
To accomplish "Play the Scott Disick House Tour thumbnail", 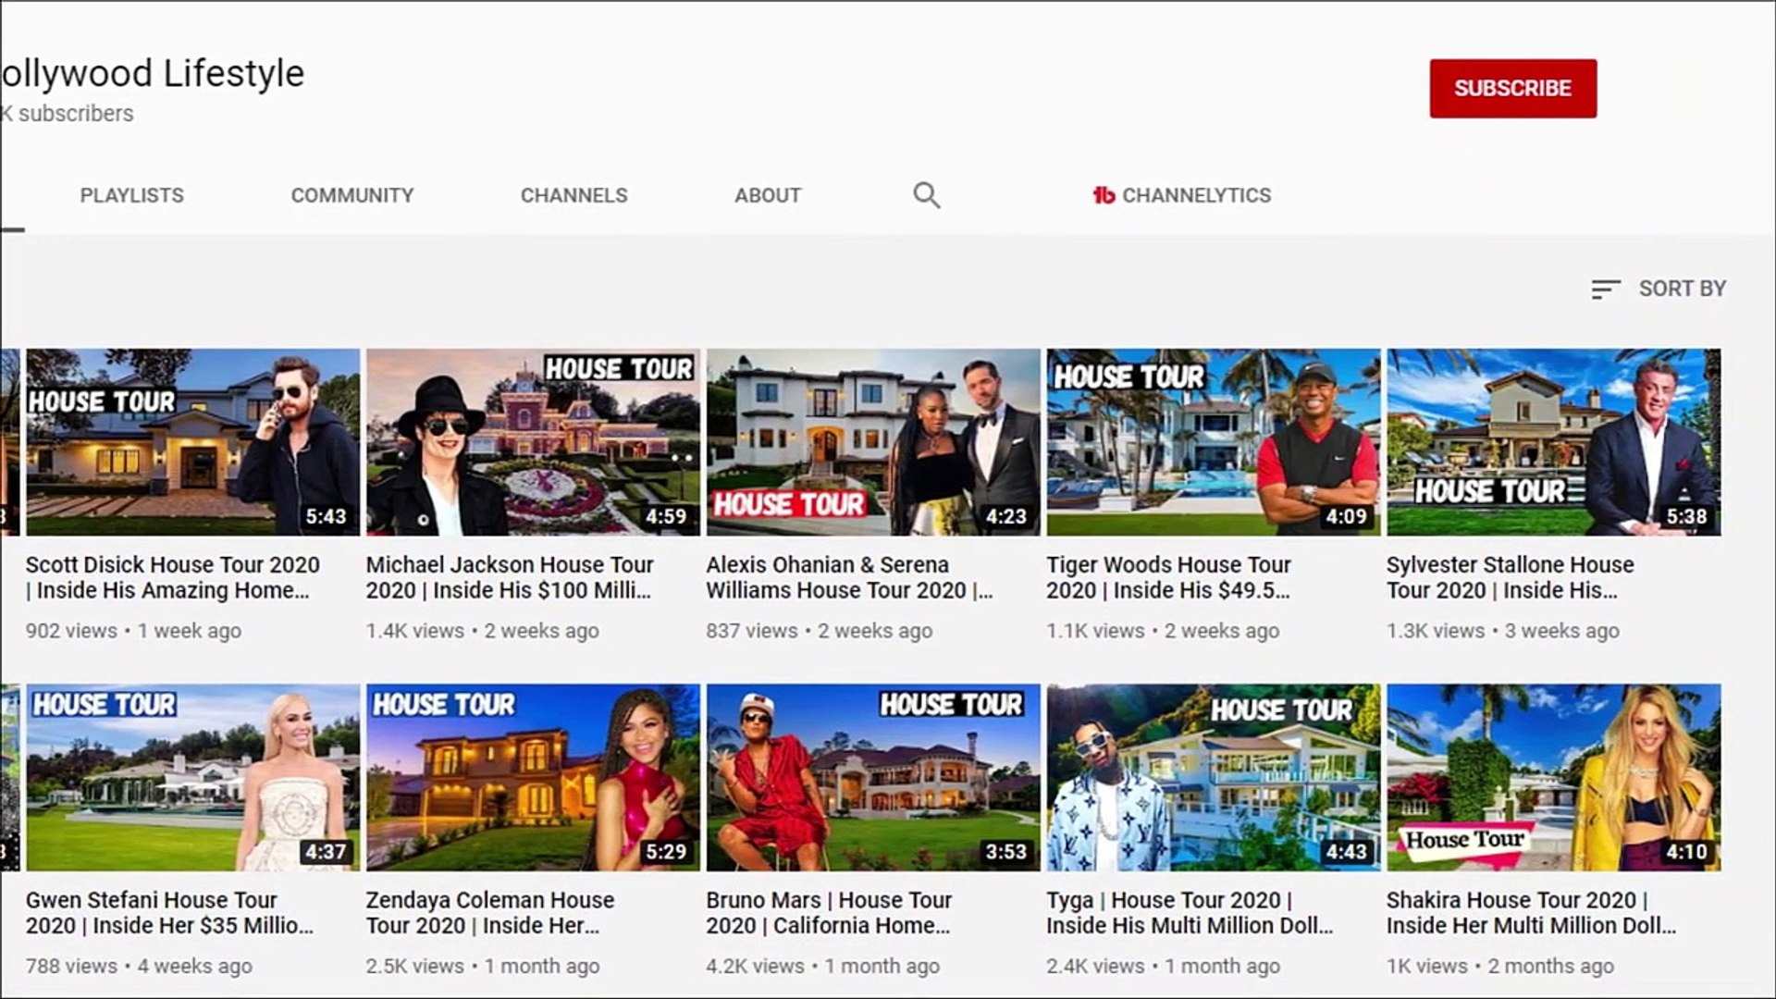I will click(x=192, y=442).
